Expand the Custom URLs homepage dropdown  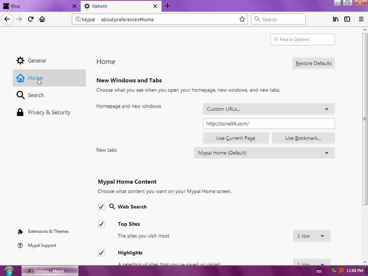[x=269, y=109]
